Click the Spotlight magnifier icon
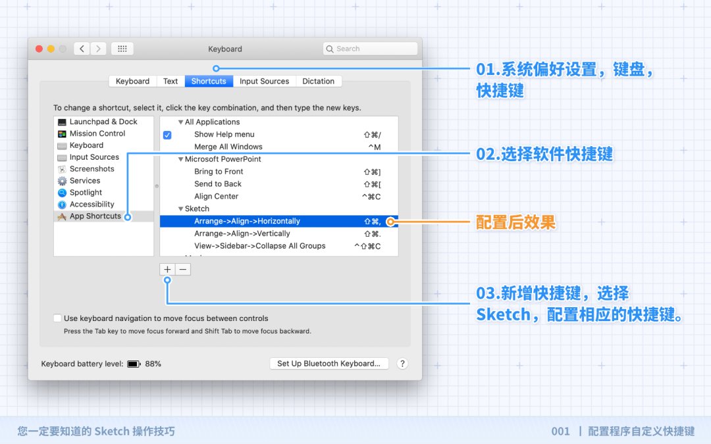Screen dimensions: 711x444 coord(62,193)
